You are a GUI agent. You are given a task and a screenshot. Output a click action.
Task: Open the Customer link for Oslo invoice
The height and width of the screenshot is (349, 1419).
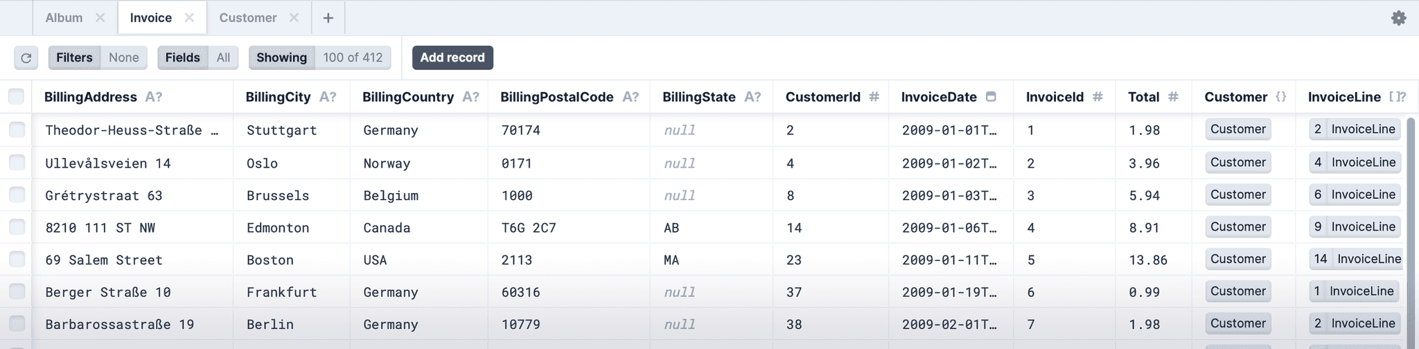click(x=1238, y=163)
